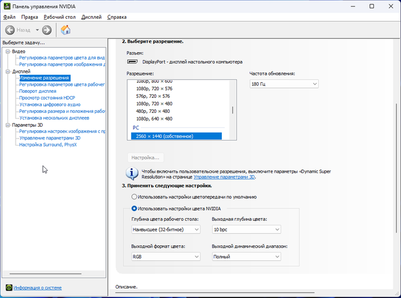Open Регулировка параметров изображения video item
The height and width of the screenshot is (298, 401).
pyautogui.click(x=62, y=64)
